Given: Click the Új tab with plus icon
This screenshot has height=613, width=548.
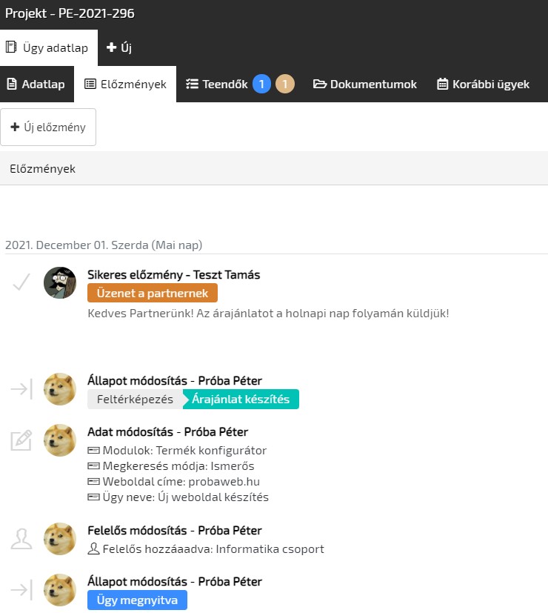Looking at the screenshot, I should click(119, 48).
